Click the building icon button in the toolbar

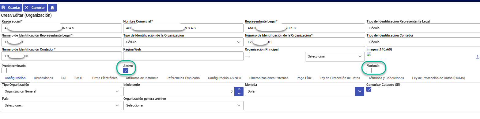[52, 7]
